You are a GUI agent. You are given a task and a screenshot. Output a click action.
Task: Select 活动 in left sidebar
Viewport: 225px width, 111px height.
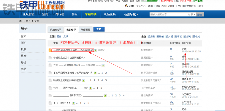pos(23,43)
